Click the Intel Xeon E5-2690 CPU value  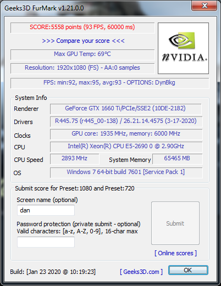click(x=126, y=147)
